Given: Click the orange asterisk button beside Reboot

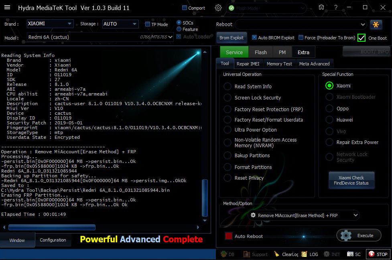Looking at the screenshot, I should click(376, 24).
